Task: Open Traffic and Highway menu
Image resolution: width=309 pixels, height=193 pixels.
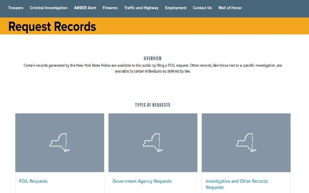Action: (x=141, y=8)
